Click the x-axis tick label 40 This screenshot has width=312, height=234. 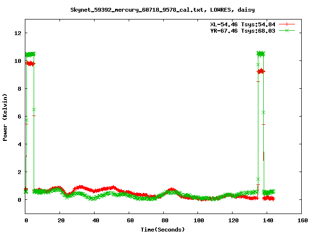[96, 220]
